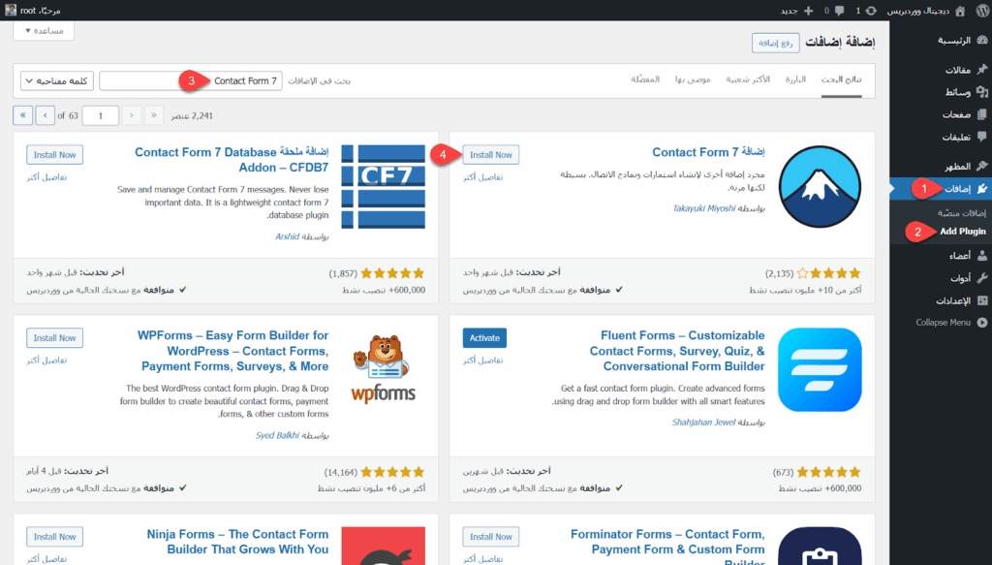This screenshot has height=565, width=992.
Task: Switch to نتائج البحث tab
Action: point(842,79)
